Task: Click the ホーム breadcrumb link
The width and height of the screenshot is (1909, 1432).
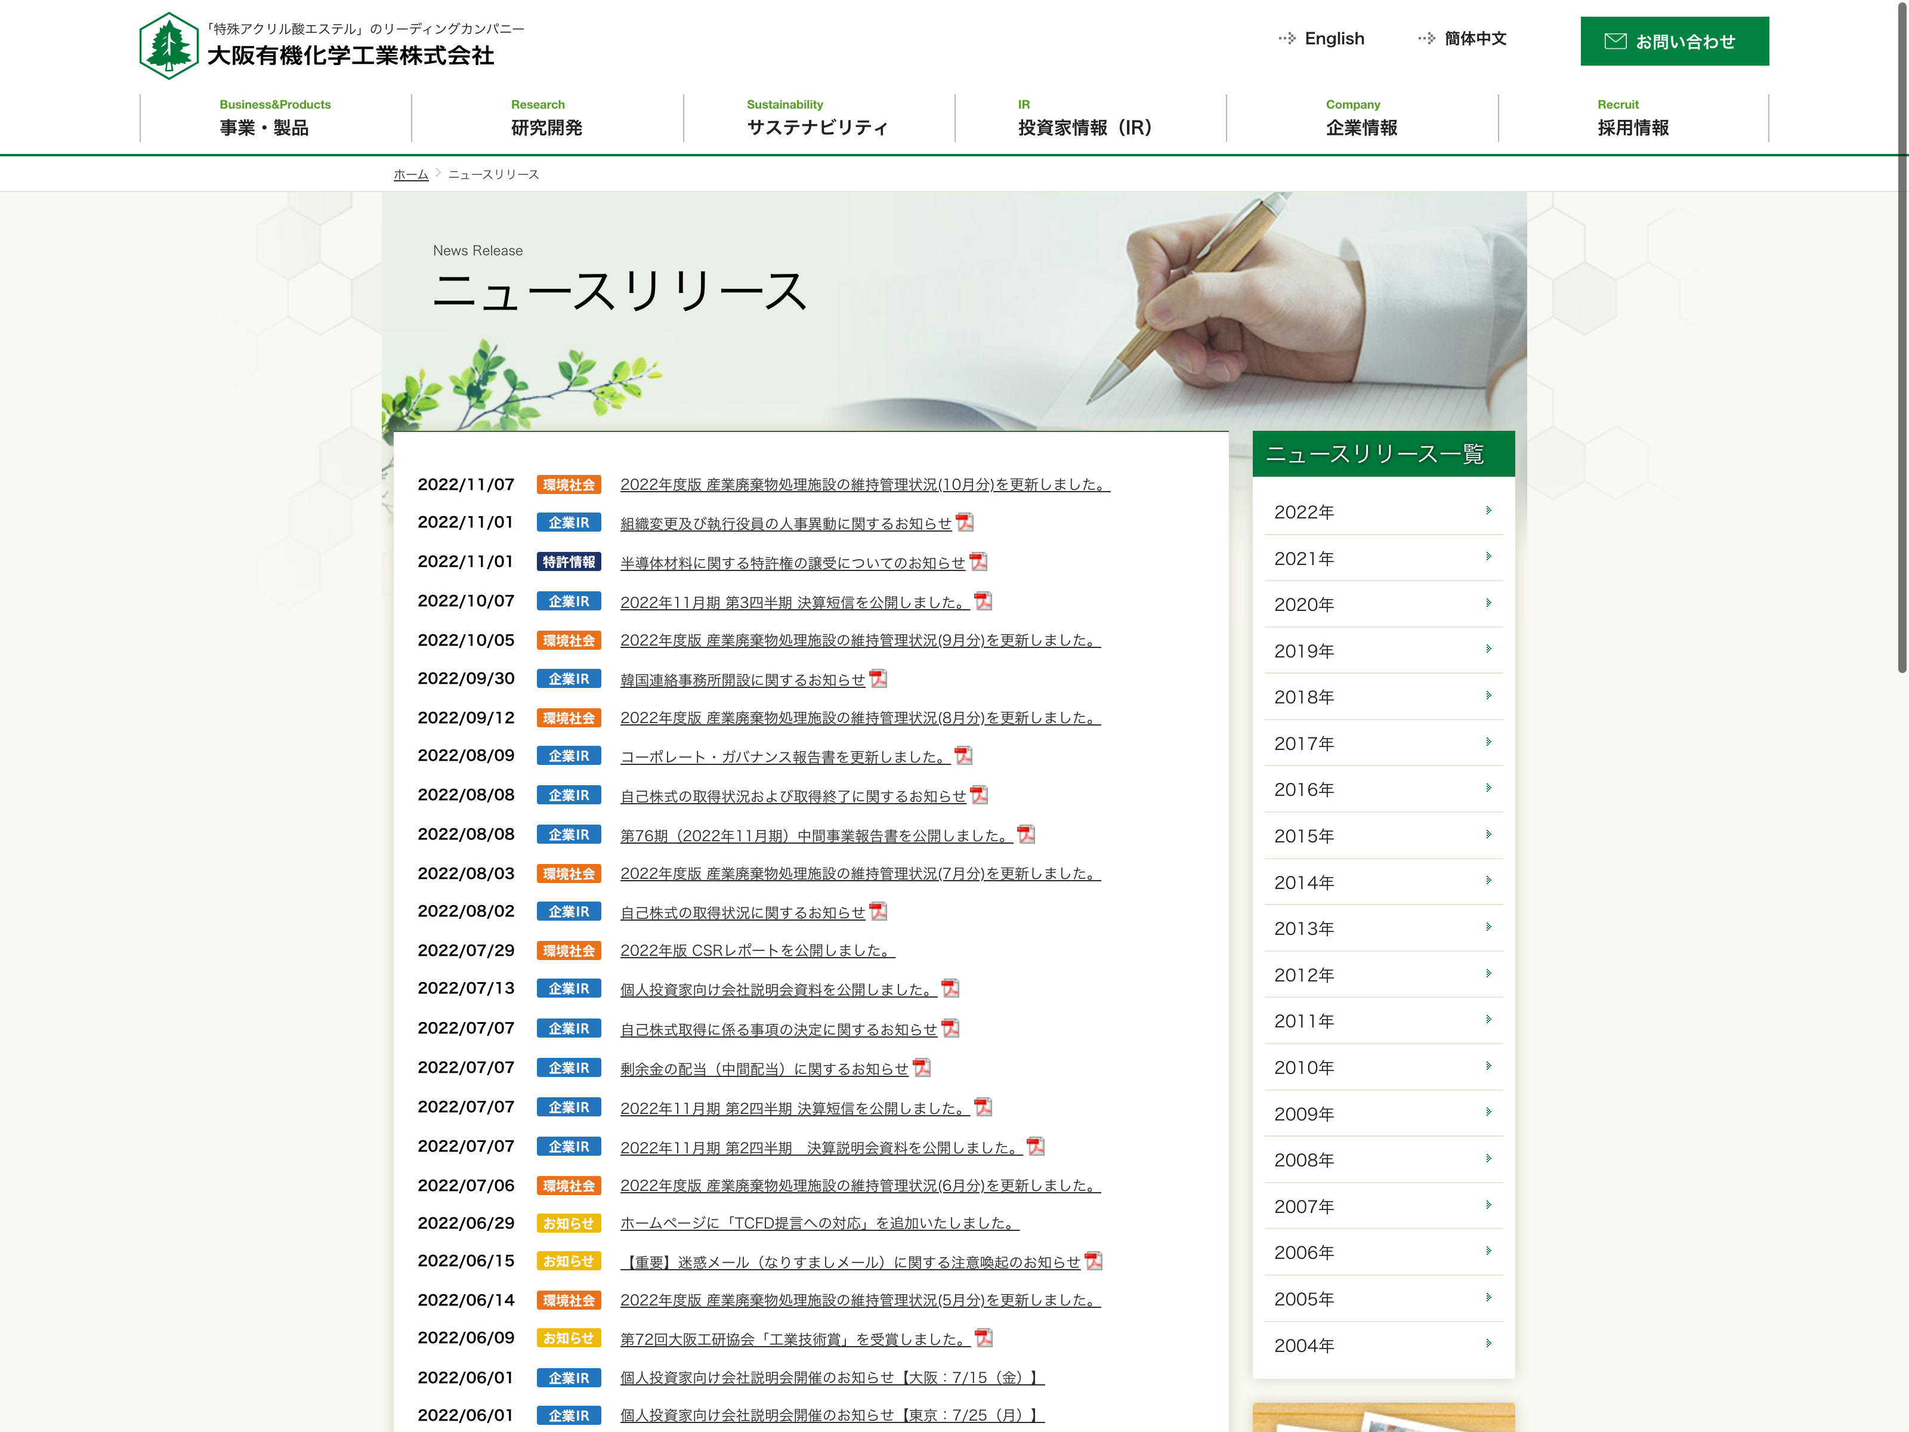Action: pyautogui.click(x=411, y=174)
